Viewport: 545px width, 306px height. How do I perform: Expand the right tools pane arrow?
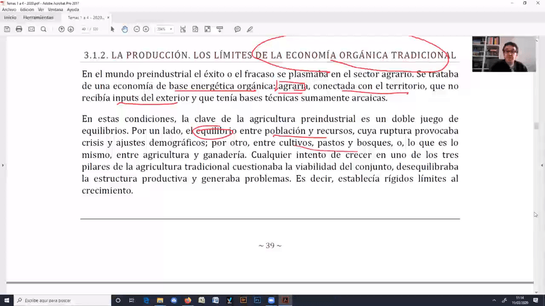click(542, 166)
